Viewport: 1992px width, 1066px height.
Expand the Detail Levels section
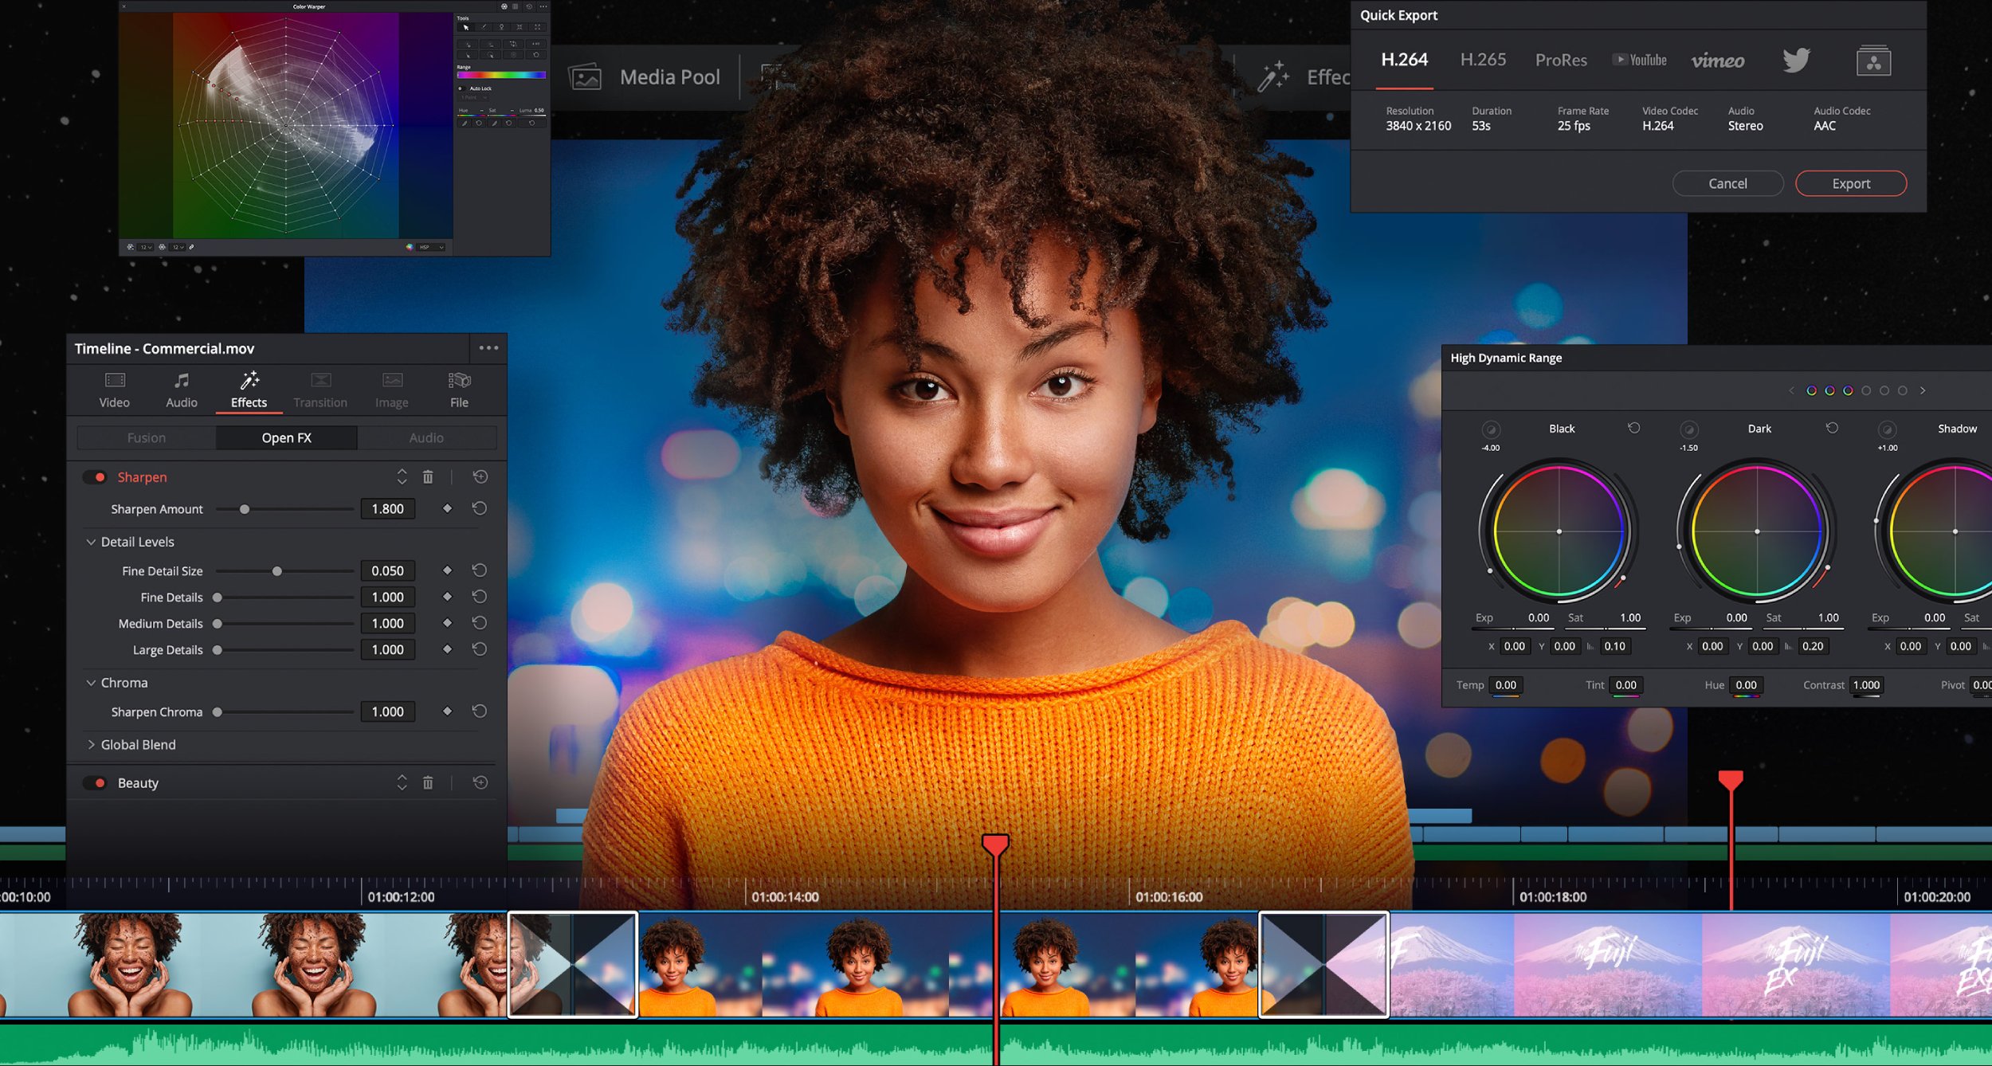[x=91, y=540]
